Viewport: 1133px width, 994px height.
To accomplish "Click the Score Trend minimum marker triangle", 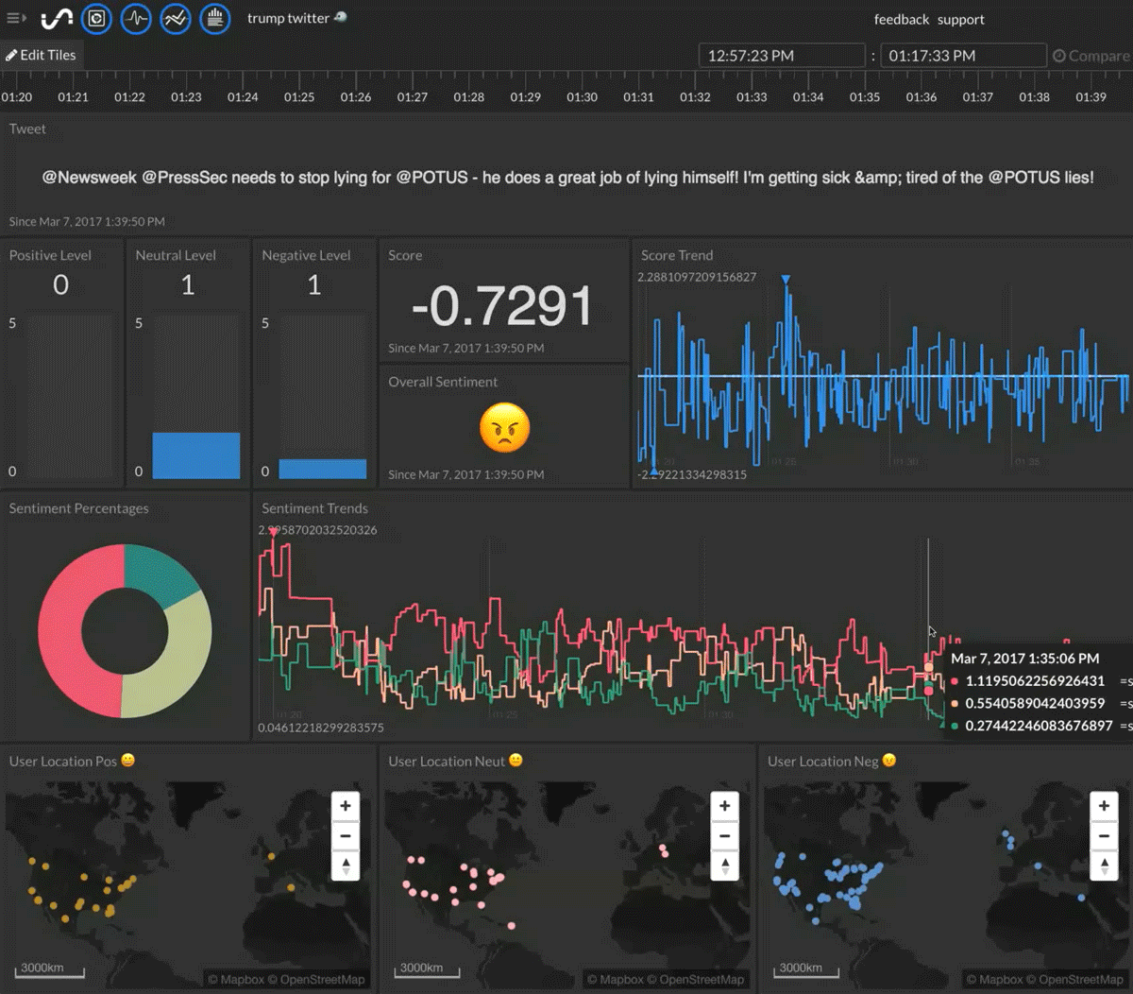I will [653, 469].
